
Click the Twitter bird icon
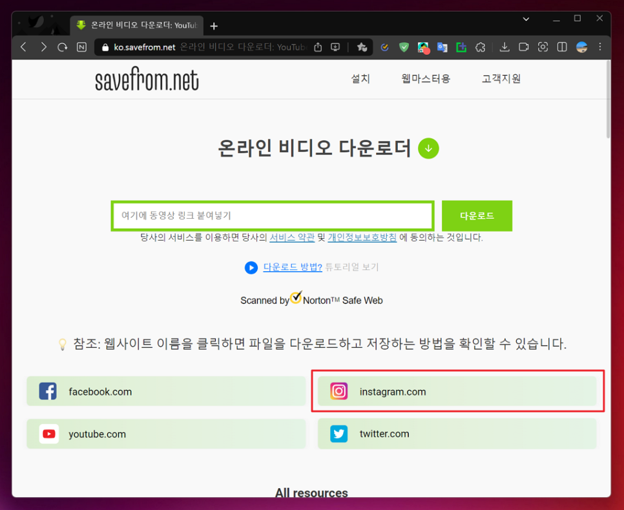[x=338, y=434]
